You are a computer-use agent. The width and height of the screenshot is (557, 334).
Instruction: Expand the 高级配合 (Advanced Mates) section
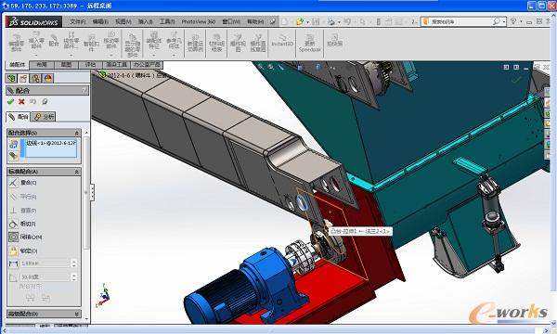(77, 315)
